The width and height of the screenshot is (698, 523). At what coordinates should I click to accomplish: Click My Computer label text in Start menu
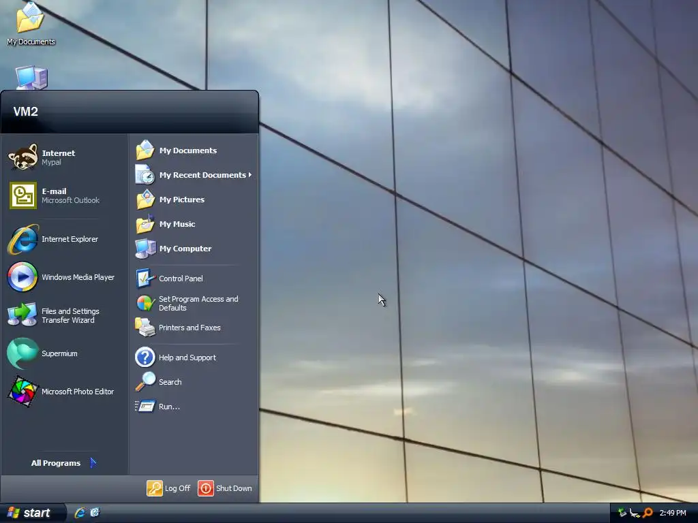point(185,249)
